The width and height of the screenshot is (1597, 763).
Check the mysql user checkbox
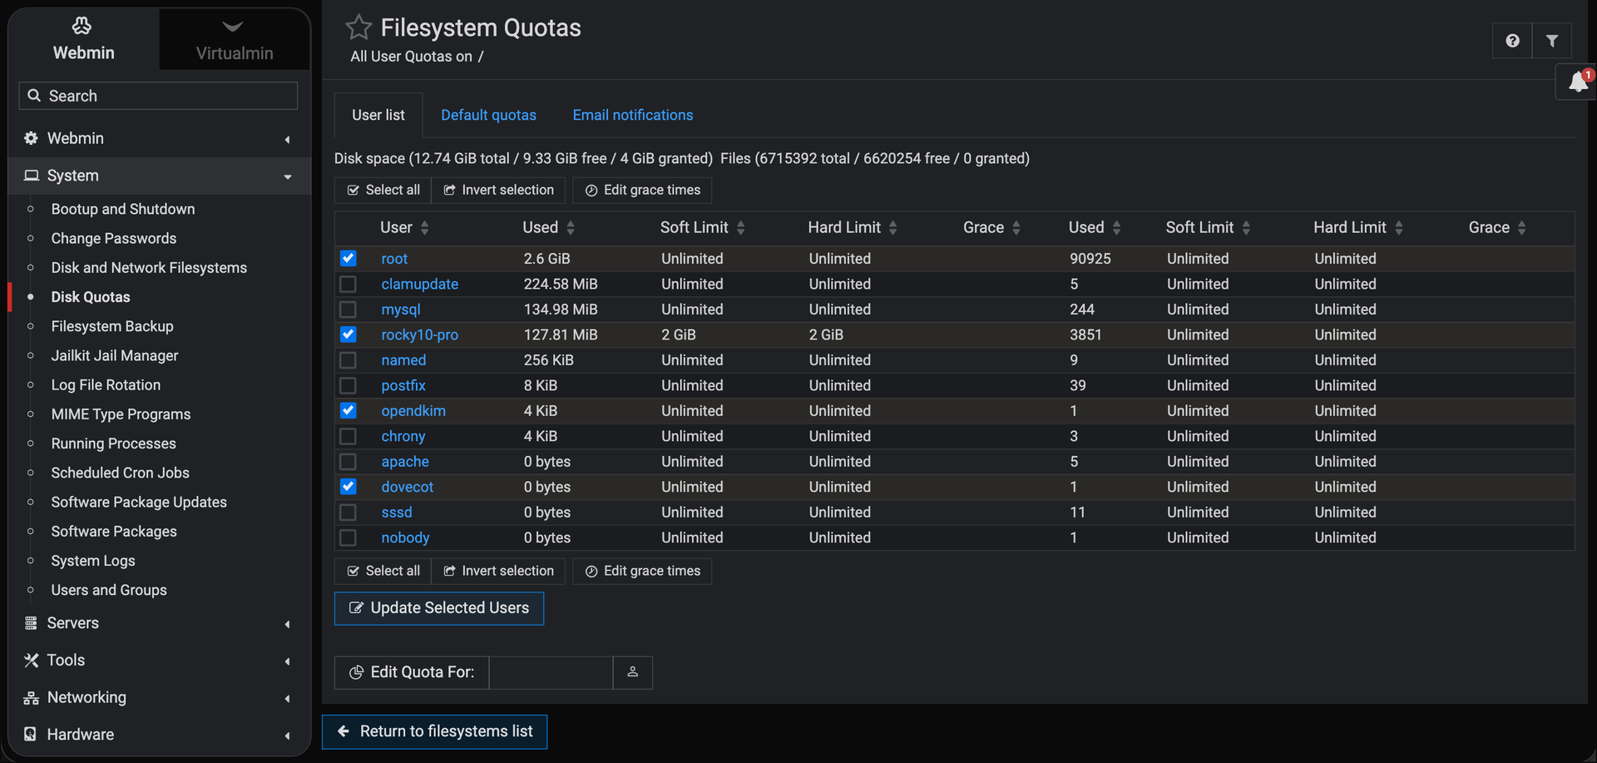click(349, 310)
